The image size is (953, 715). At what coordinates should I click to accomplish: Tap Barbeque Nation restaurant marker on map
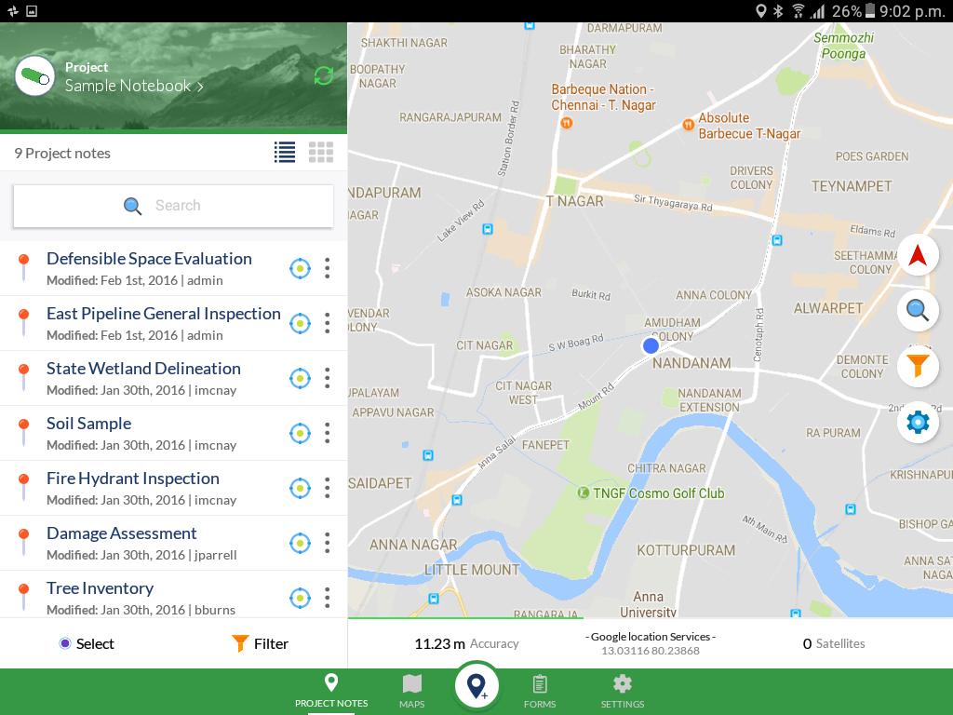[x=566, y=123]
